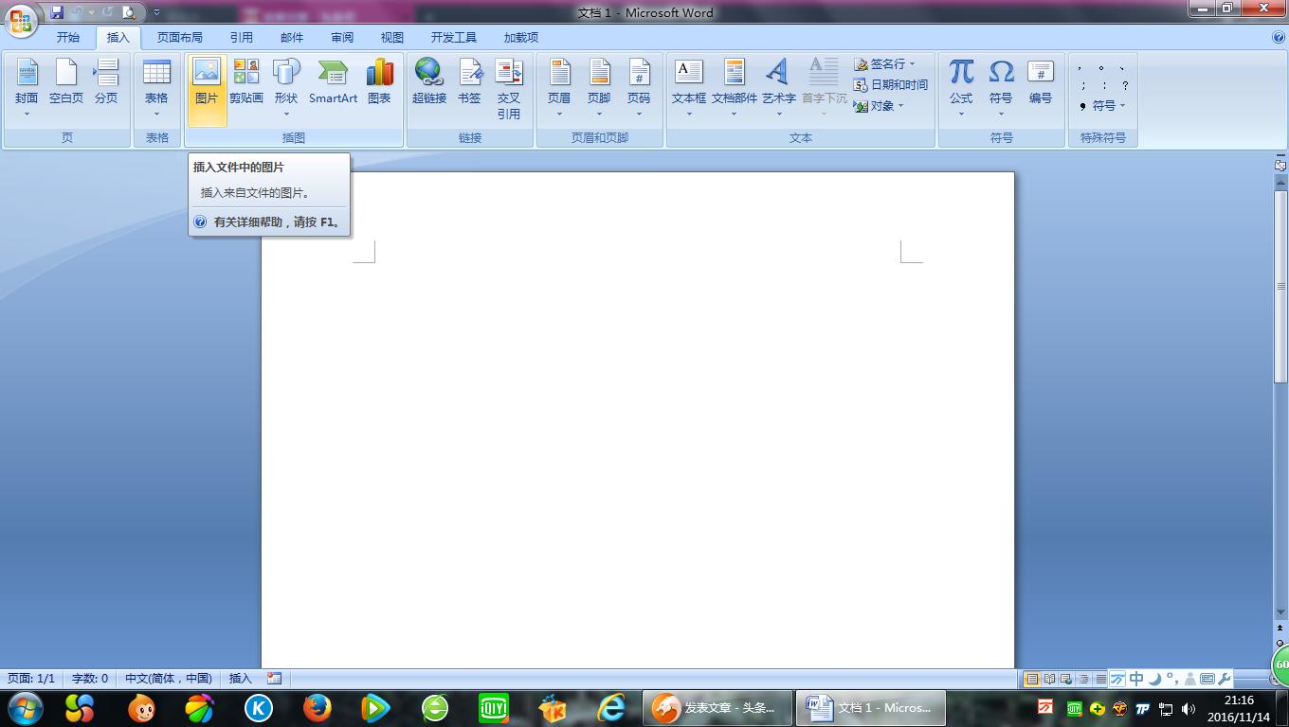Click the Cross-reference (交叉引用) icon
Image resolution: width=1289 pixels, height=727 pixels.
509,87
